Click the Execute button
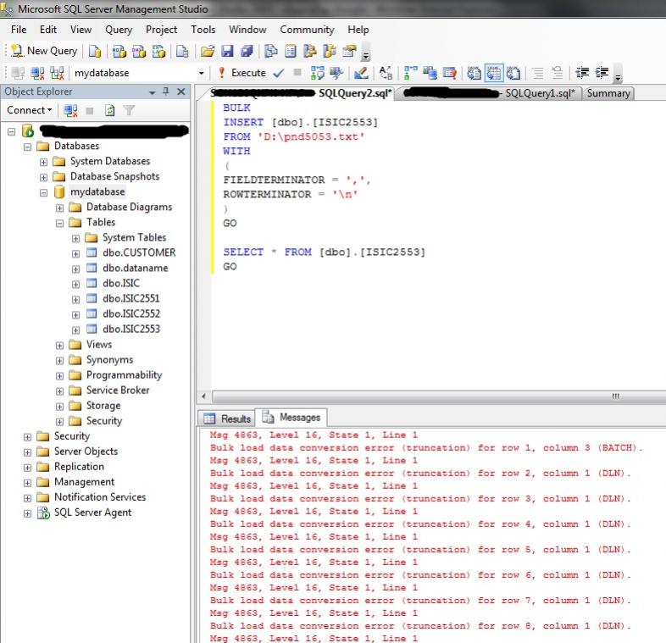 [x=242, y=73]
